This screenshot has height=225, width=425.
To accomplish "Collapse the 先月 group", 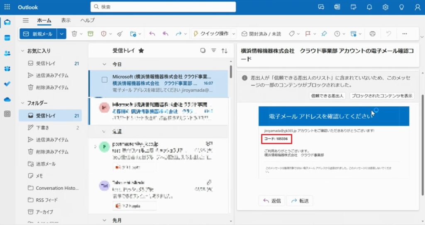I will (x=104, y=220).
